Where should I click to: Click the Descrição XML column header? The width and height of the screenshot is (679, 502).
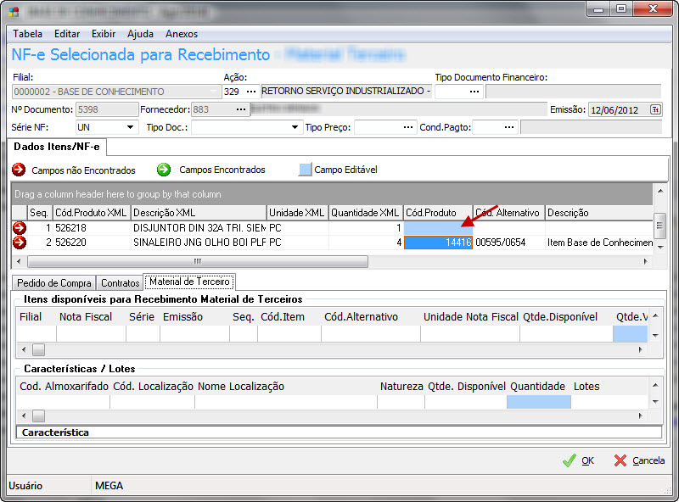198,213
